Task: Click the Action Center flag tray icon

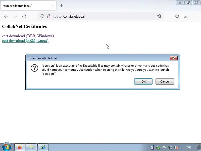Action: tap(164, 147)
